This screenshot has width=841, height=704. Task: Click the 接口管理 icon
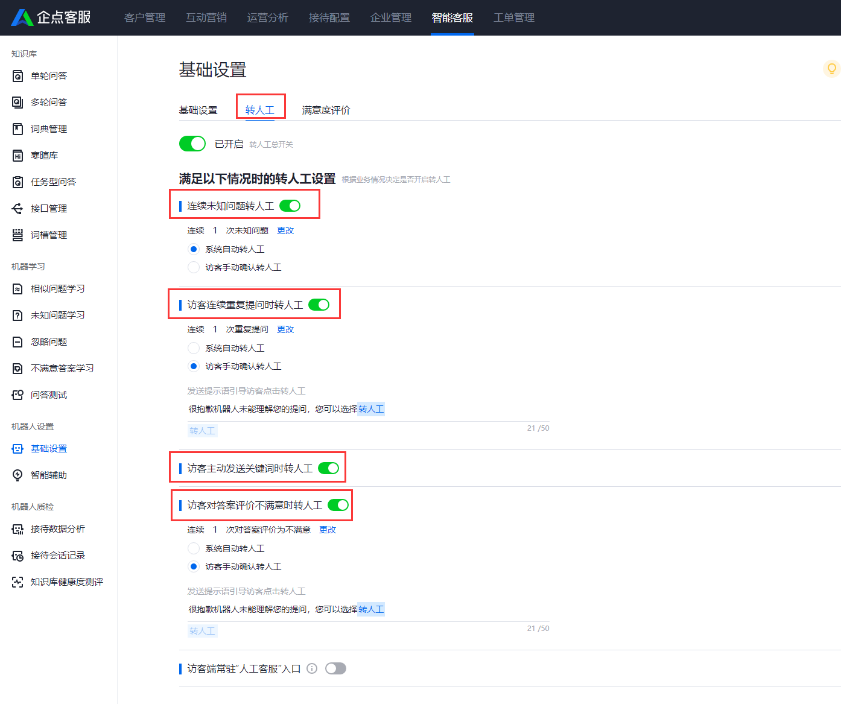(18, 209)
